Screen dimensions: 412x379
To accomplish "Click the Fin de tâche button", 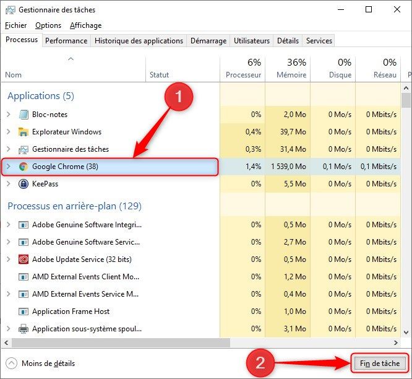I will [380, 364].
